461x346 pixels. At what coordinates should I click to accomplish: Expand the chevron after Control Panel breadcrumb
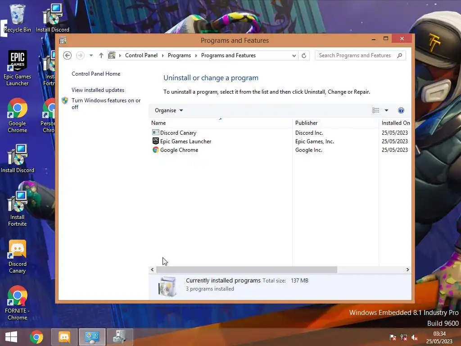point(163,55)
